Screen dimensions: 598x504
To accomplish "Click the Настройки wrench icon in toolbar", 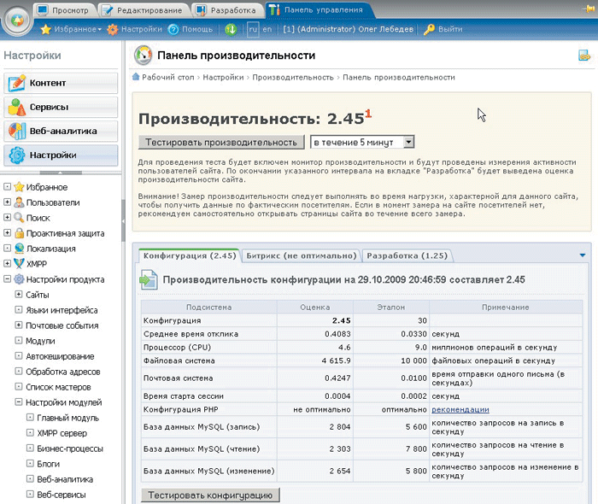I will pyautogui.click(x=112, y=29).
